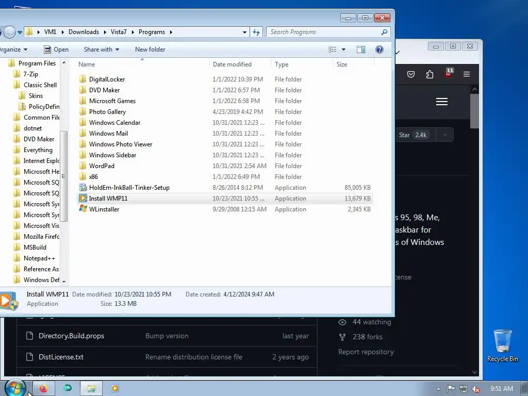Viewport: 528px width, 396px height.
Task: Click the network tray icon
Action: 464,389
